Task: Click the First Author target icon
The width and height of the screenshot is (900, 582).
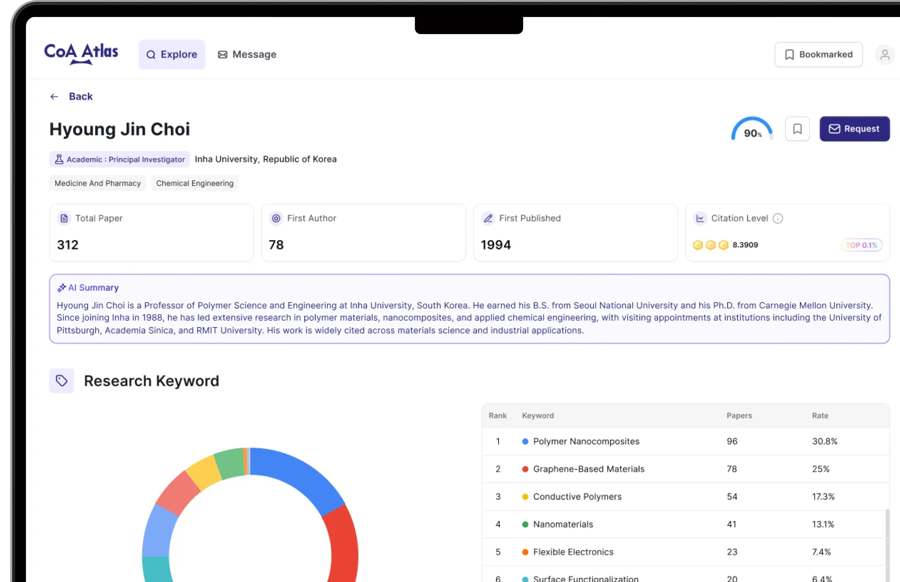Action: [x=276, y=218]
